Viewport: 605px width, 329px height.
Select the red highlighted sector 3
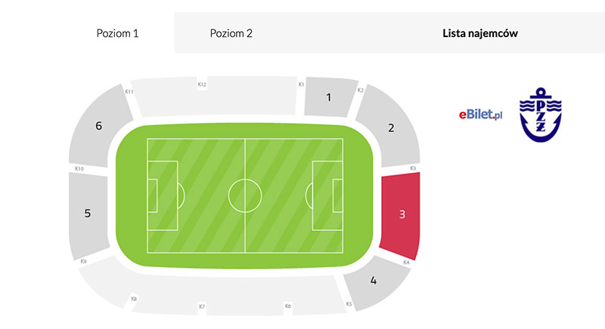(402, 215)
